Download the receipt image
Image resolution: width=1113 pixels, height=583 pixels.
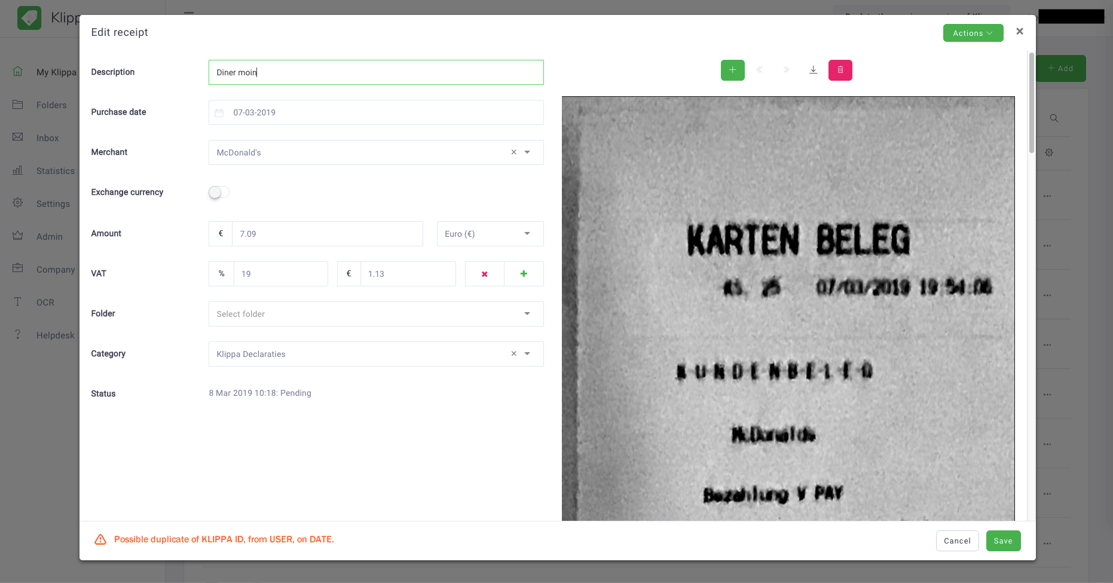pyautogui.click(x=813, y=70)
